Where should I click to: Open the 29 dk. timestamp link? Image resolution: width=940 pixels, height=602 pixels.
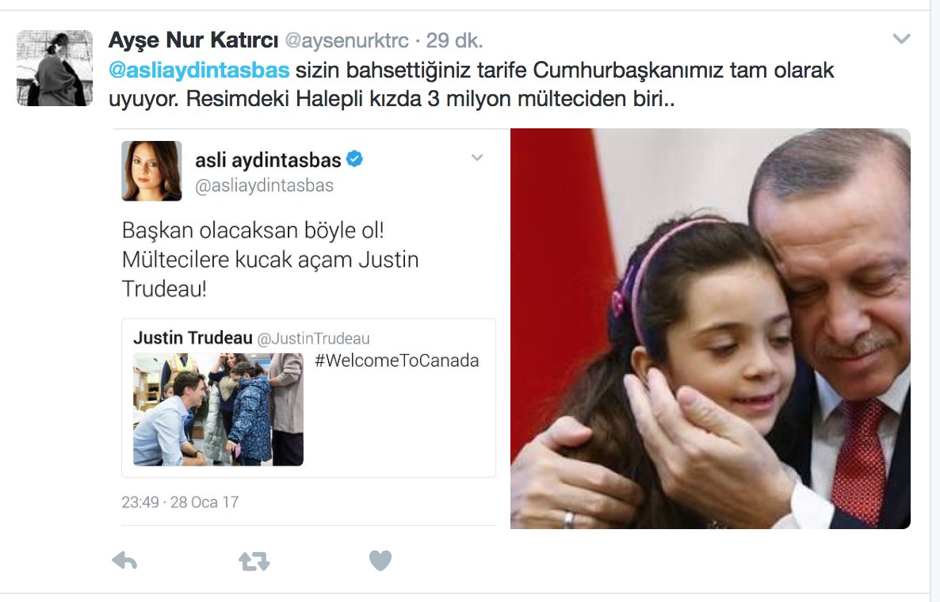(454, 40)
